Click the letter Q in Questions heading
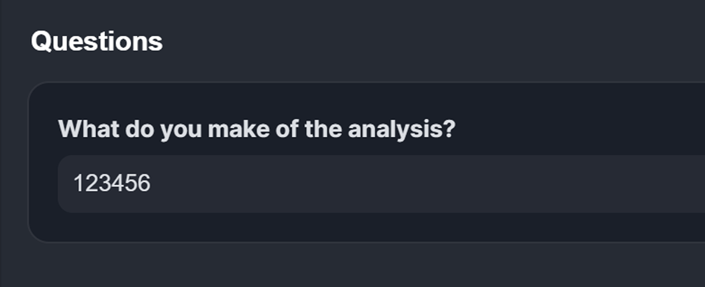Viewport: 705px width, 287px height. click(41, 41)
